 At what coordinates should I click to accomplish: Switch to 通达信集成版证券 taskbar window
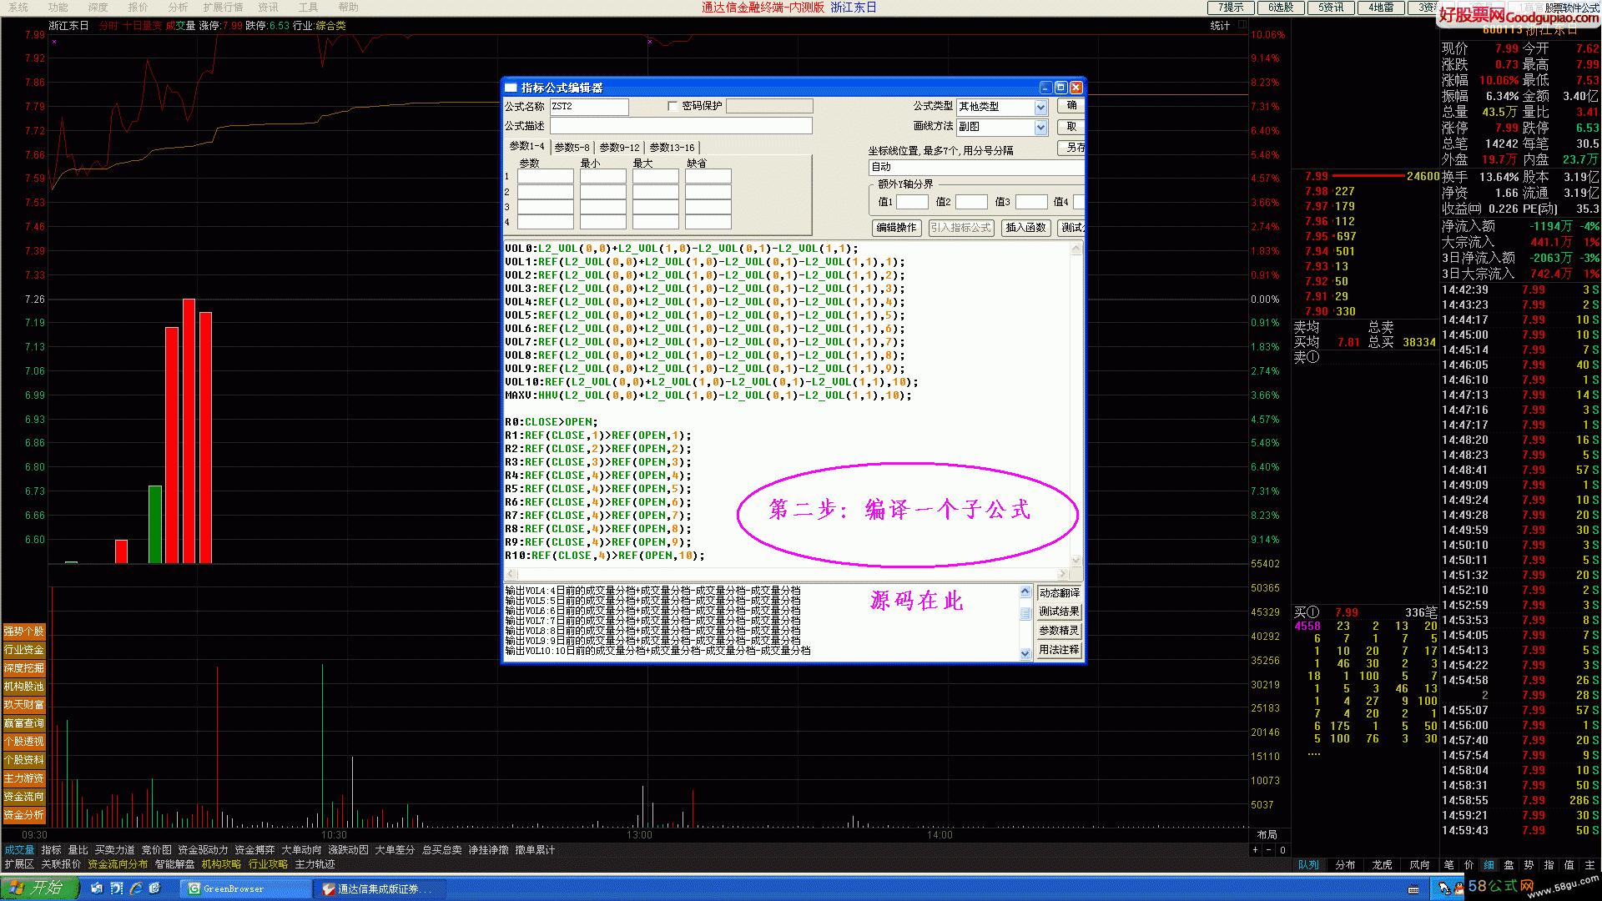click(x=381, y=889)
